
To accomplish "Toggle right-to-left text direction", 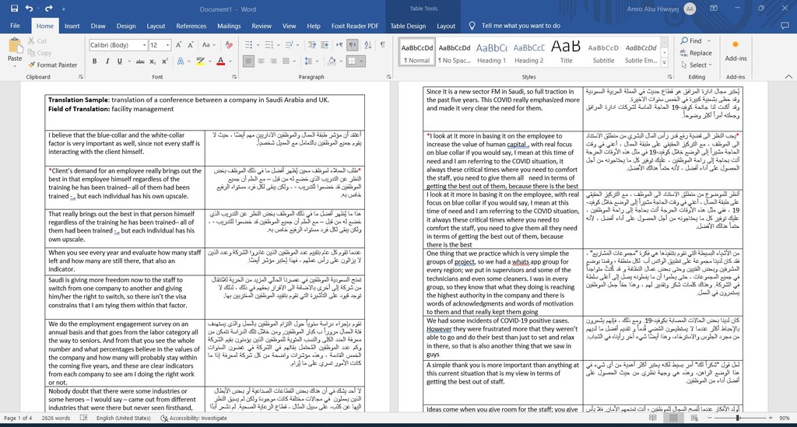I will [x=353, y=45].
